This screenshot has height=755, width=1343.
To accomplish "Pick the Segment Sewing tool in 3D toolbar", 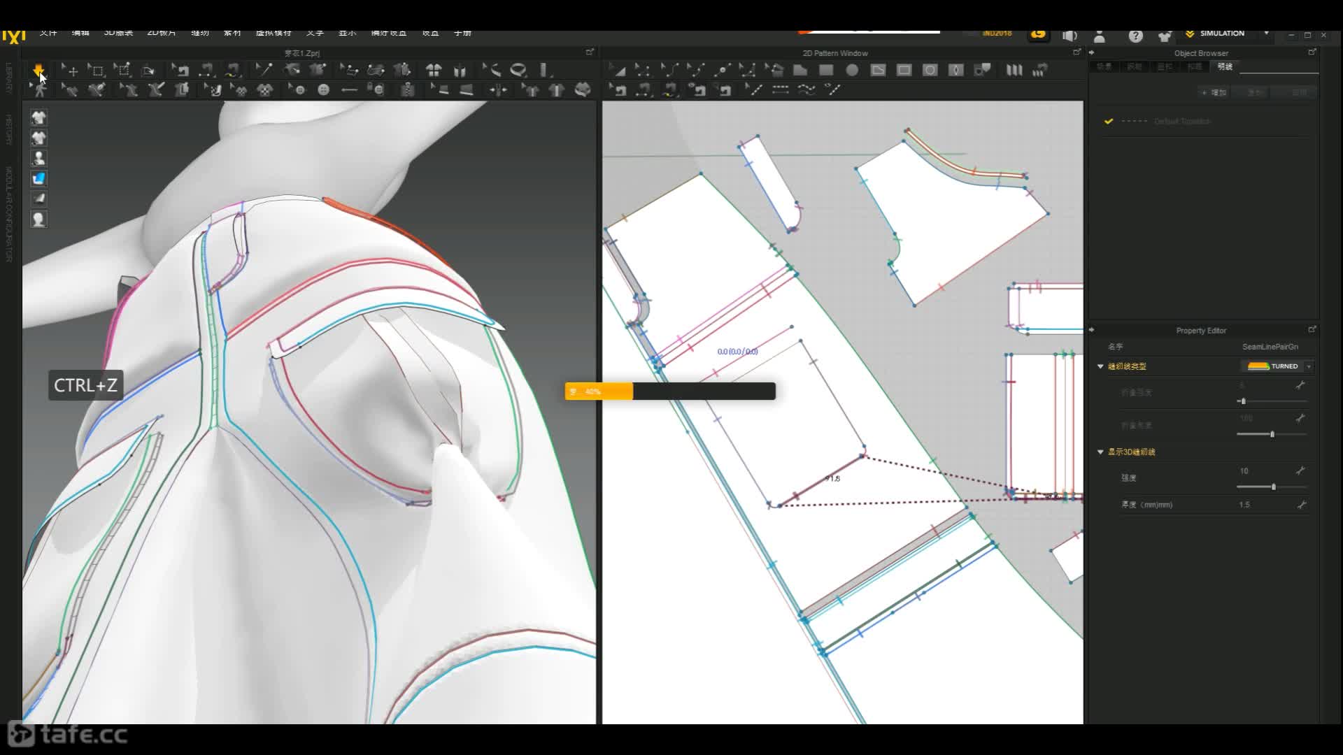I will coord(206,70).
